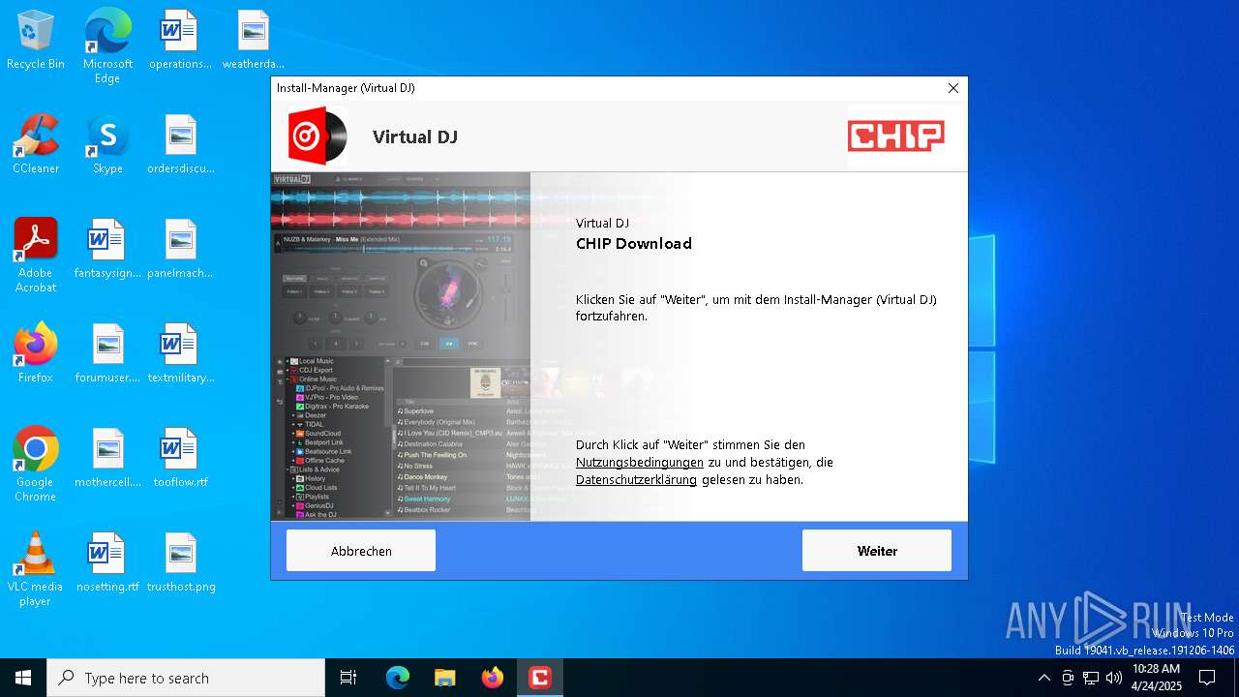
Task: Click the taskbar search box
Action: 186,678
